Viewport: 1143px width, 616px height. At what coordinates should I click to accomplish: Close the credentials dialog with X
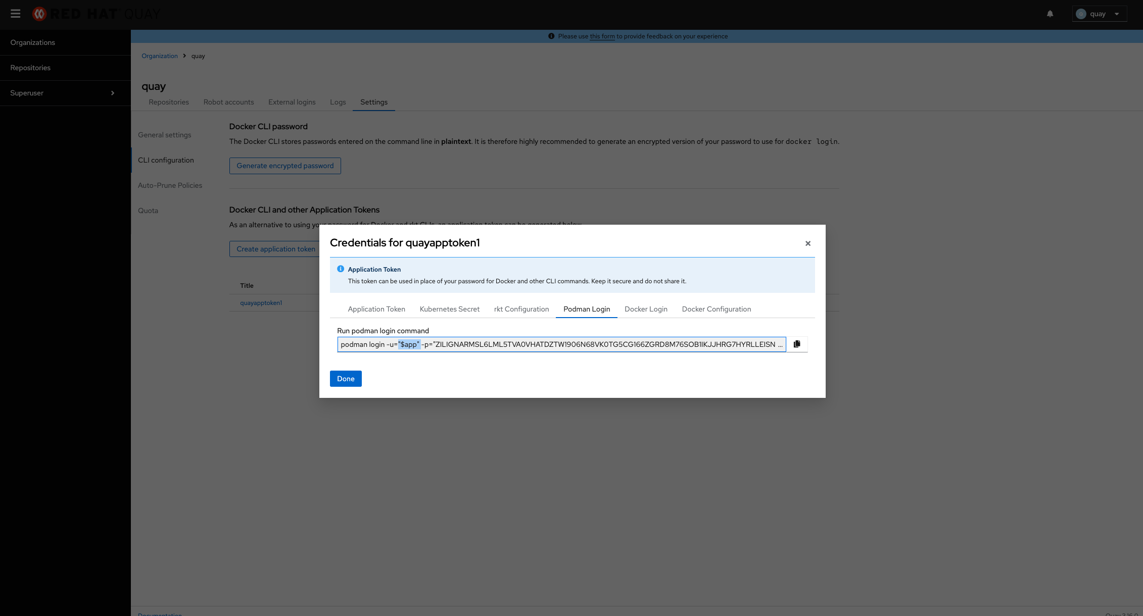click(x=807, y=243)
